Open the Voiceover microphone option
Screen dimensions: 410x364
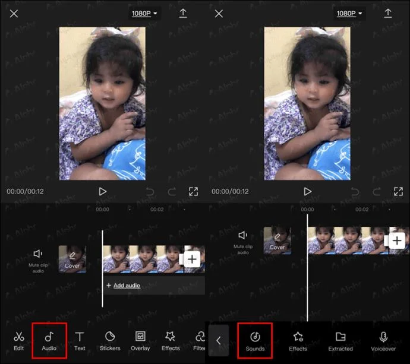click(x=383, y=341)
